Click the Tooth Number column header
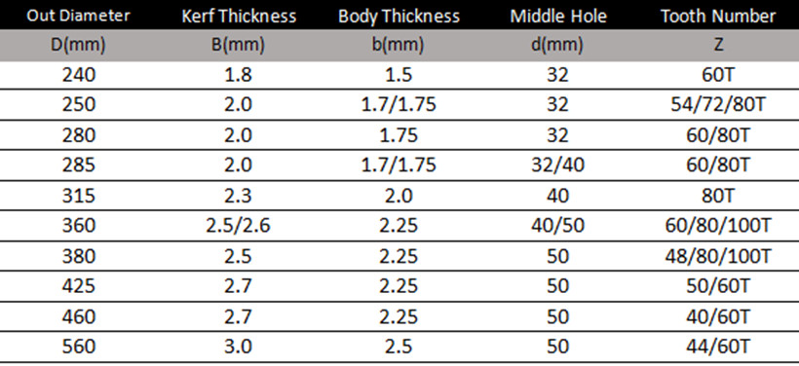Screen dimensions: 799x366 click(x=718, y=16)
